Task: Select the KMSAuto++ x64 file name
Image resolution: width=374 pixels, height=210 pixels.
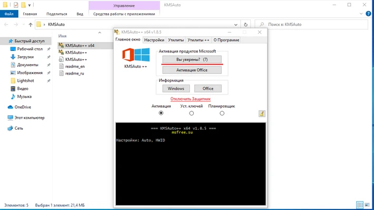Action: 80,46
